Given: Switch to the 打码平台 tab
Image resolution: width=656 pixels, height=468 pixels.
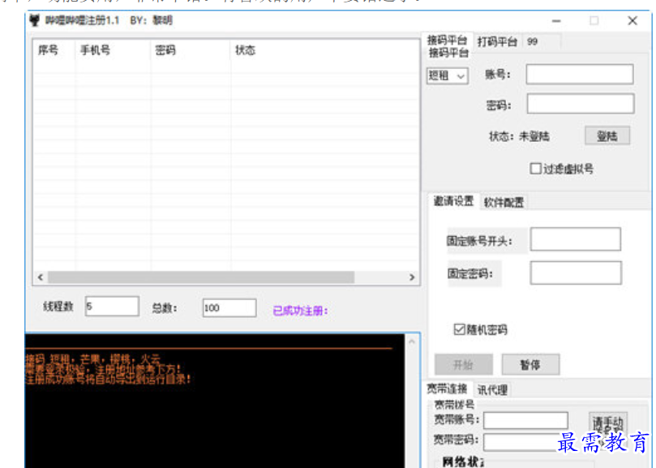Looking at the screenshot, I should [x=497, y=41].
